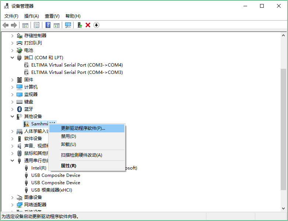Screen dimensions: 288x221
Task: Click the scan for hardware changes icon
Action: pos(68,25)
